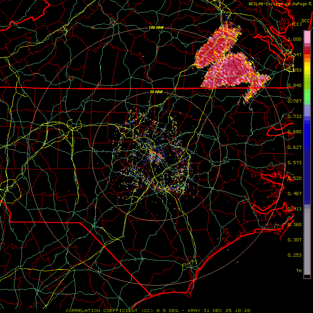The height and width of the screenshot is (313, 313).
Task: Click the 0.307 legend value
Action: (x=295, y=240)
